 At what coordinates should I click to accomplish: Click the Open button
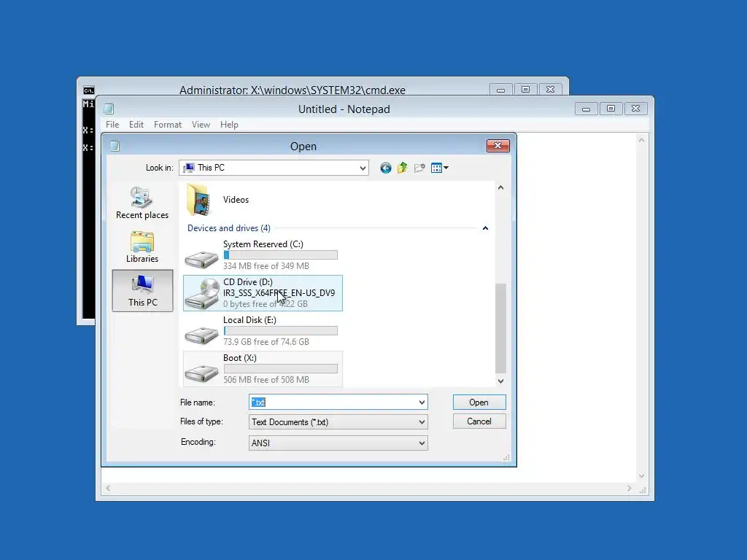(479, 402)
